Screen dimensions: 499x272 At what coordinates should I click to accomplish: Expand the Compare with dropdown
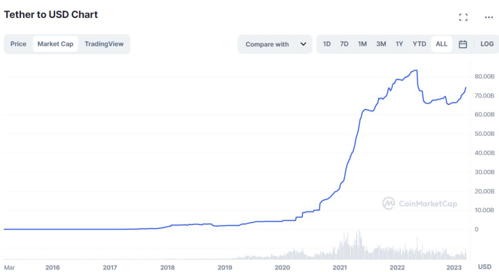click(x=274, y=44)
